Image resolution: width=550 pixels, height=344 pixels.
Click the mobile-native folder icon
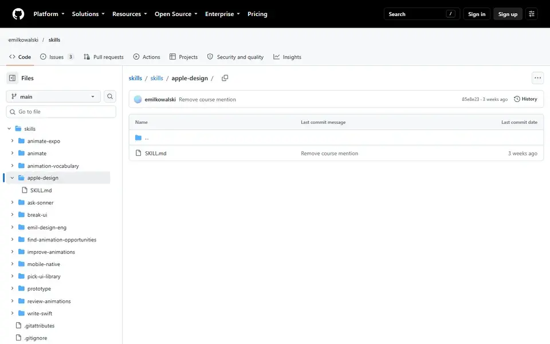coord(21,264)
